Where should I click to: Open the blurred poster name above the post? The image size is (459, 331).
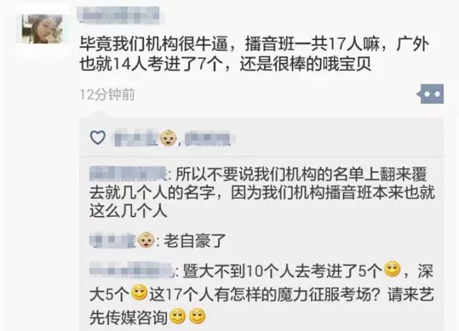[x=118, y=14]
